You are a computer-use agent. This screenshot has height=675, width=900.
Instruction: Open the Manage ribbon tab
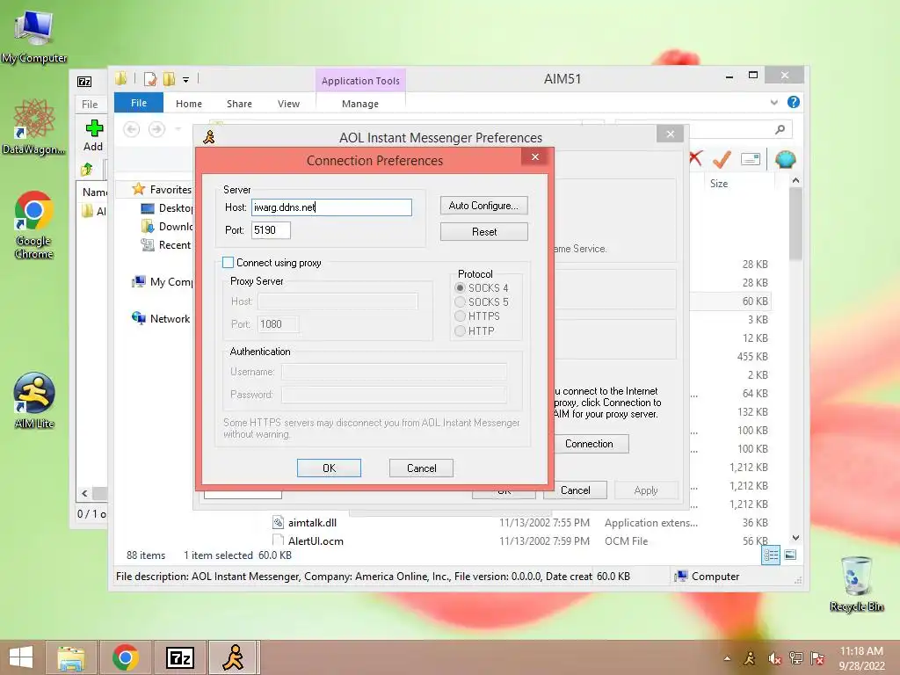(x=359, y=104)
